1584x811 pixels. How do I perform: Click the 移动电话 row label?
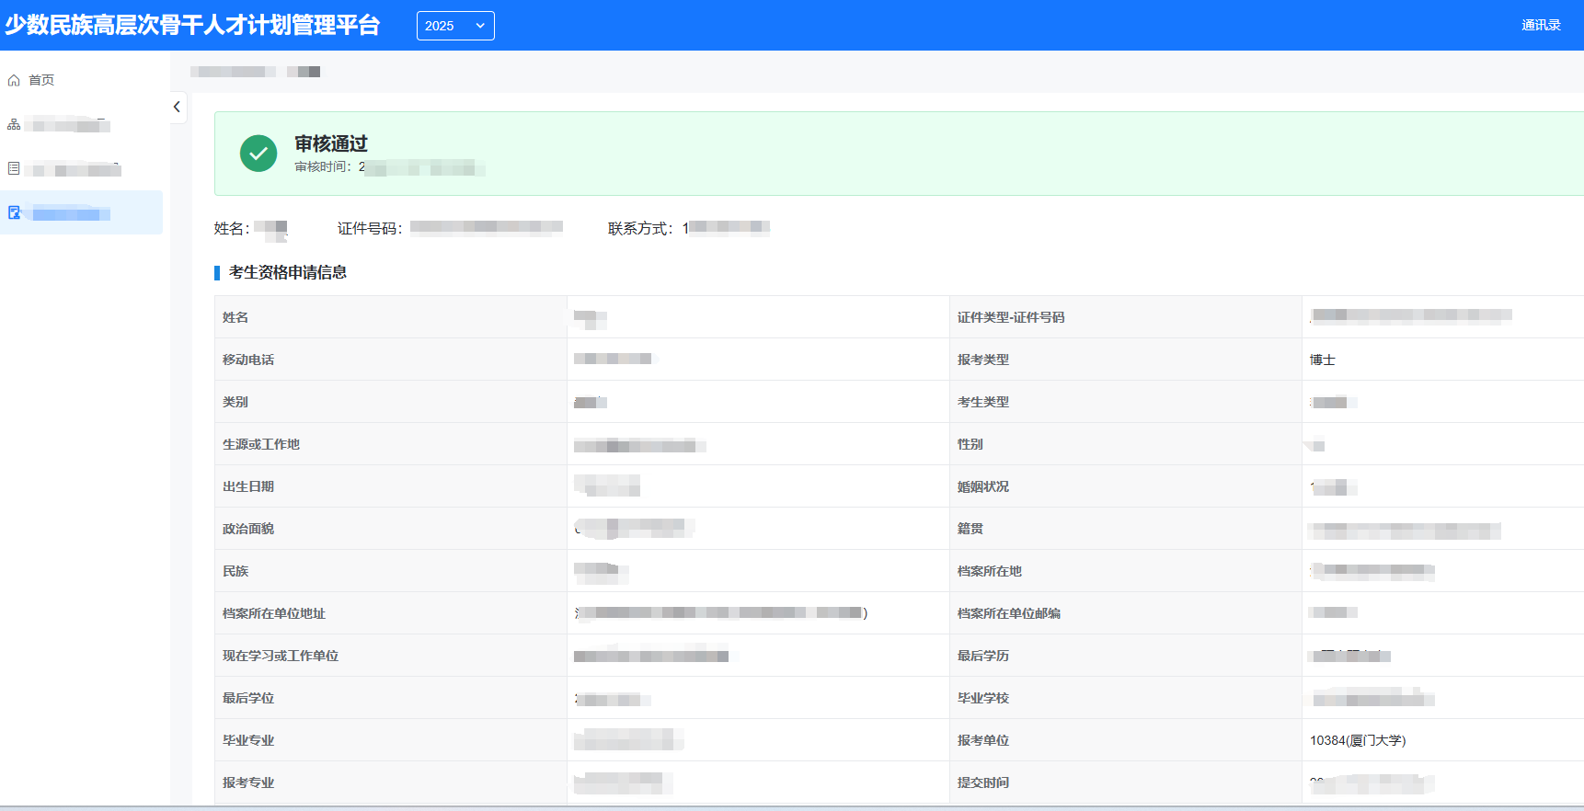[248, 360]
